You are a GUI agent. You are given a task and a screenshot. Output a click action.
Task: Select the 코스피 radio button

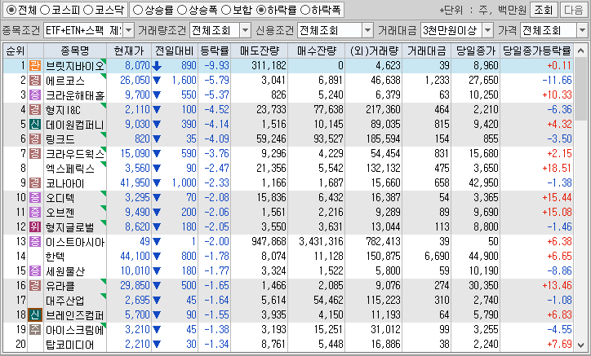point(45,10)
